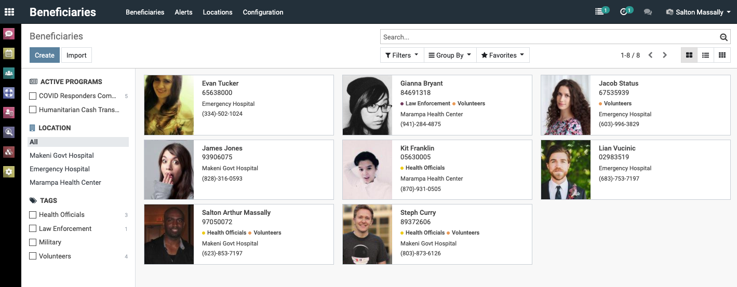Click the Import button
Viewport: 737px width, 287px height.
pyautogui.click(x=76, y=55)
